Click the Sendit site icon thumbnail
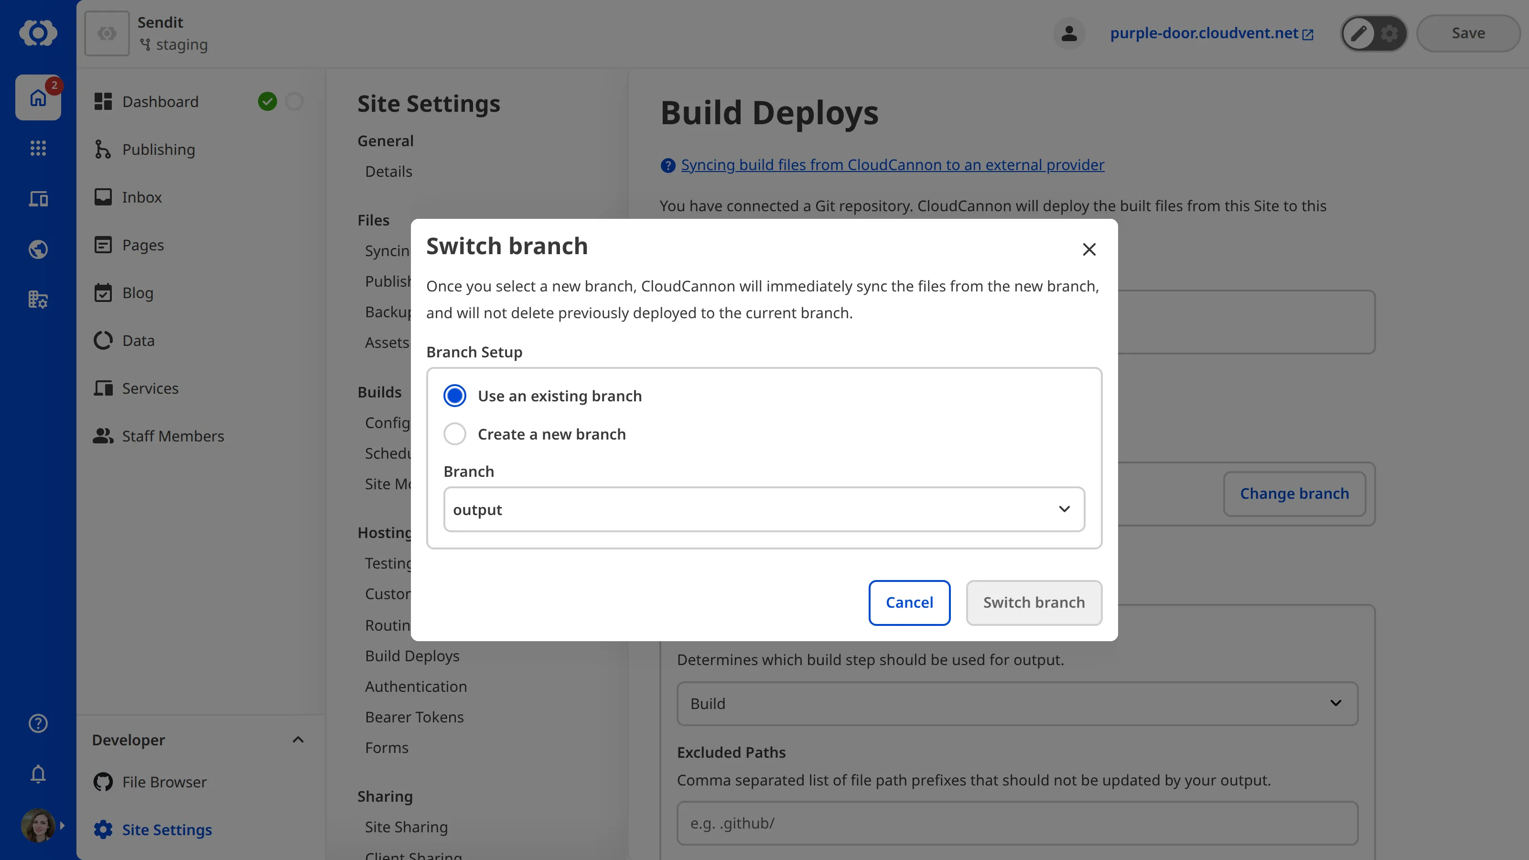 click(107, 33)
